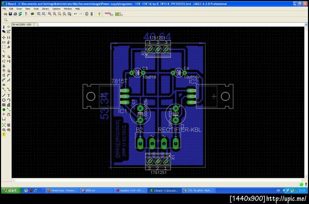Open the Edit menu
309x204 pixels.
[11, 9]
